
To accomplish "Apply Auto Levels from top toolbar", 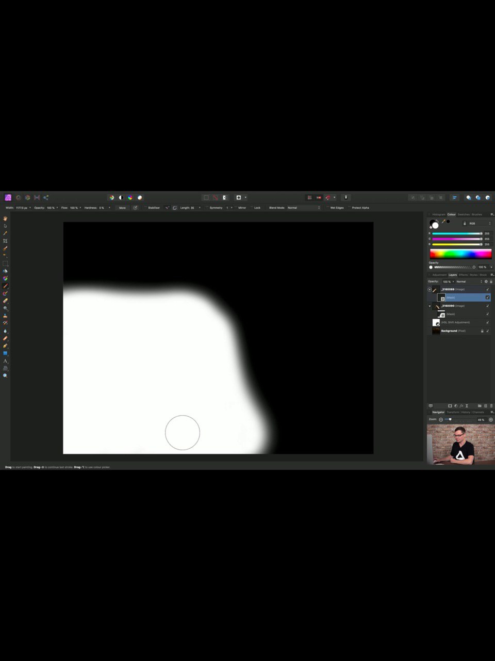I will [111, 197].
